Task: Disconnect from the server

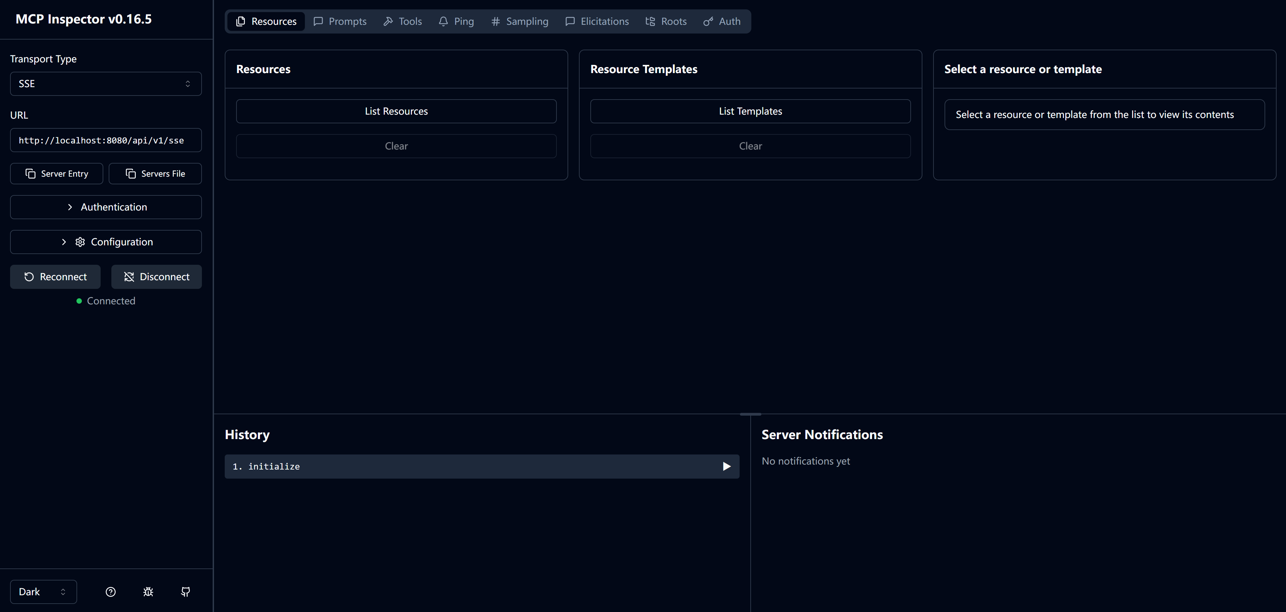Action: (156, 277)
